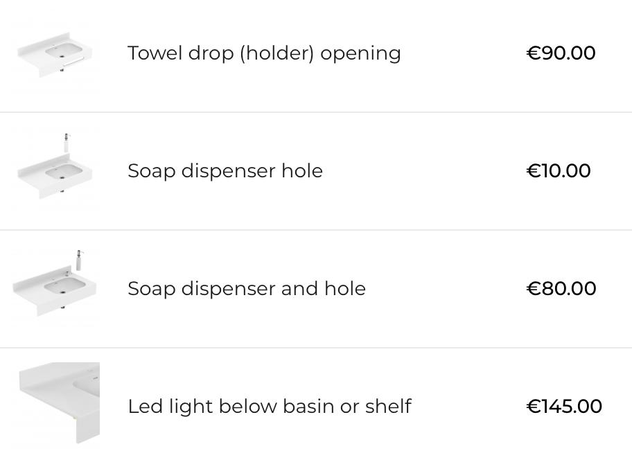Screen dimensions: 632x460
Task: Click the €10.00 price
Action: click(x=559, y=171)
